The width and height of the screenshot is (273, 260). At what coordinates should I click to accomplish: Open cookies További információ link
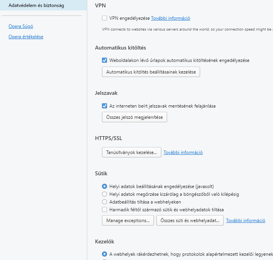(x=245, y=221)
